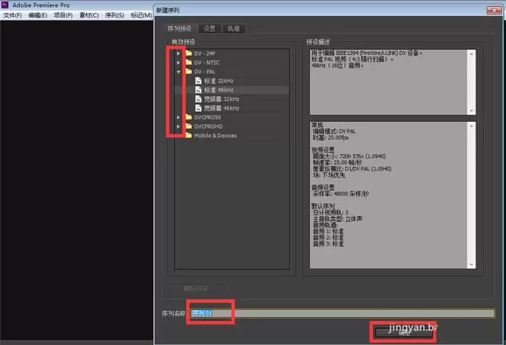Close the 新建序列 dialog

[494, 10]
